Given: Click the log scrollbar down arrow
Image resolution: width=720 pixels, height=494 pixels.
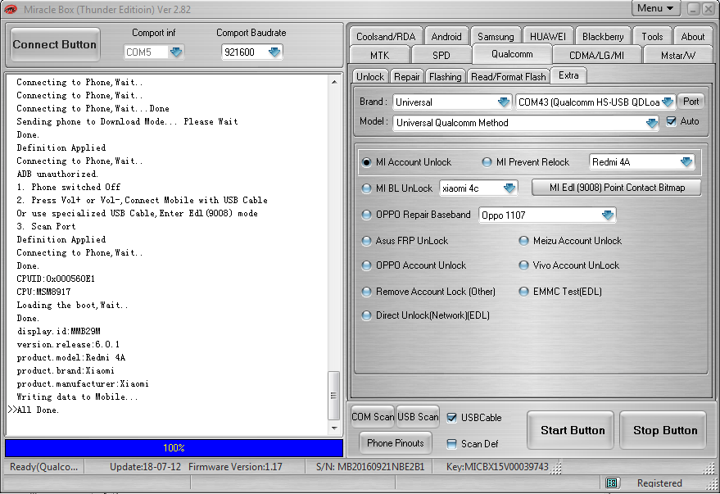Looking at the screenshot, I should (334, 428).
